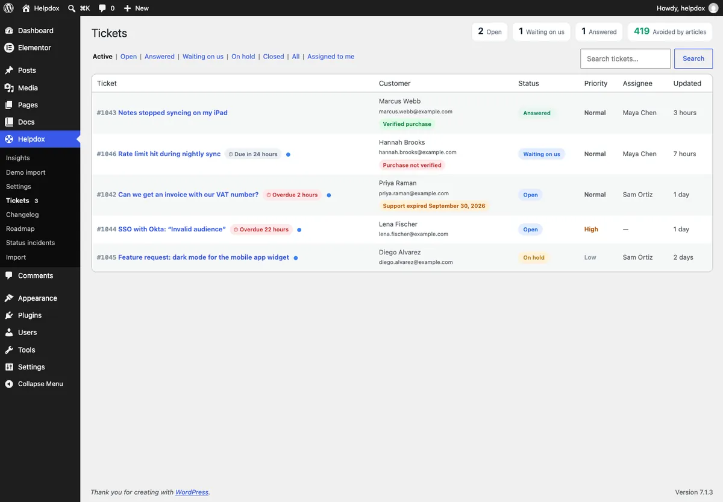723x502 pixels.
Task: Click unread dot on ticket #1045
Action: point(295,258)
